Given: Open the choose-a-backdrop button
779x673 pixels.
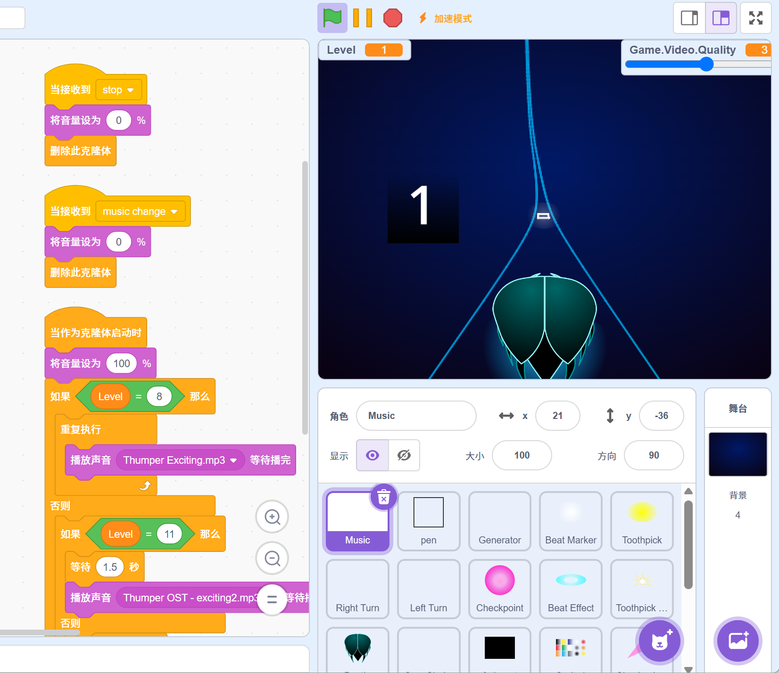Looking at the screenshot, I should pos(738,641).
